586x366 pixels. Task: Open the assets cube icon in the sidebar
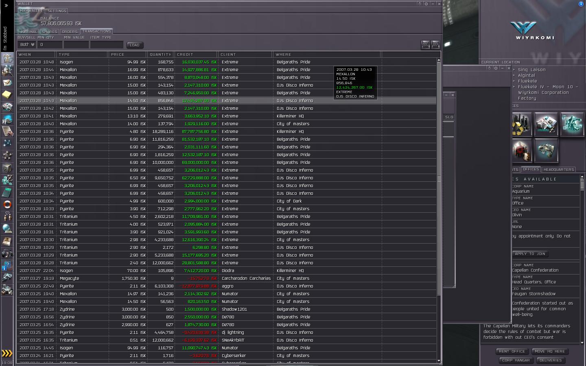[x=7, y=168]
